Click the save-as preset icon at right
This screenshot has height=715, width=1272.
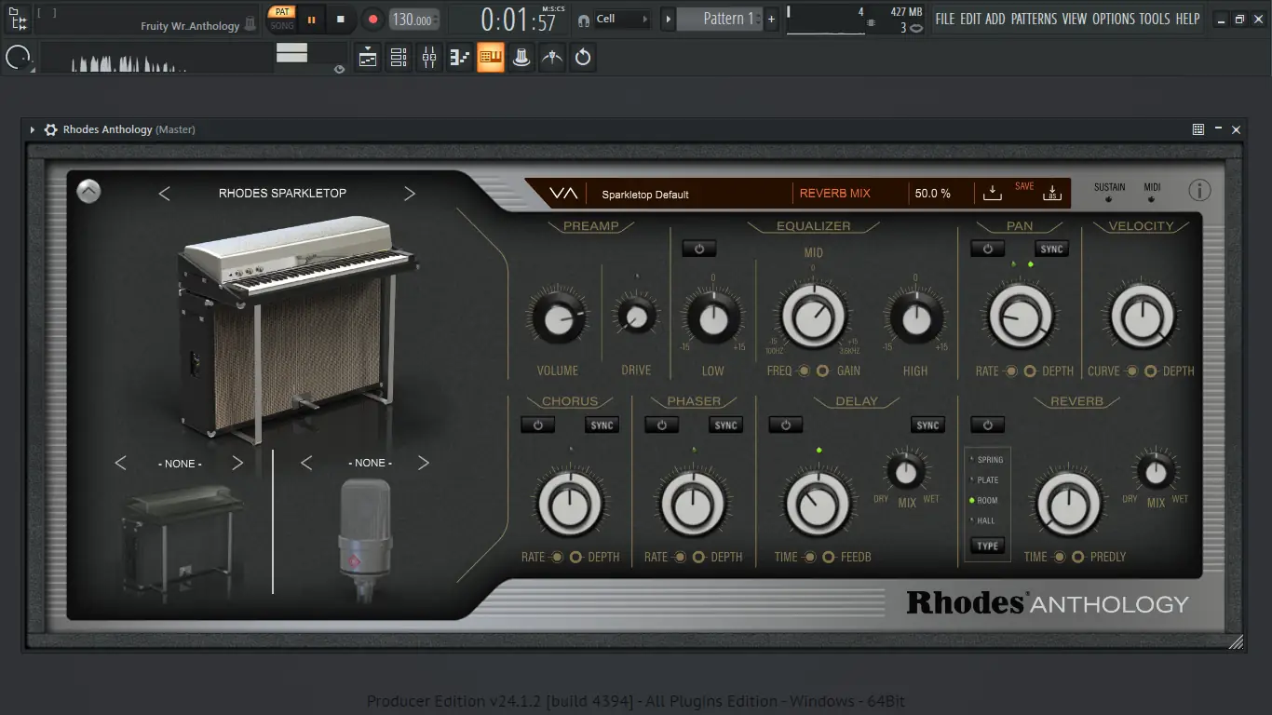point(1052,193)
